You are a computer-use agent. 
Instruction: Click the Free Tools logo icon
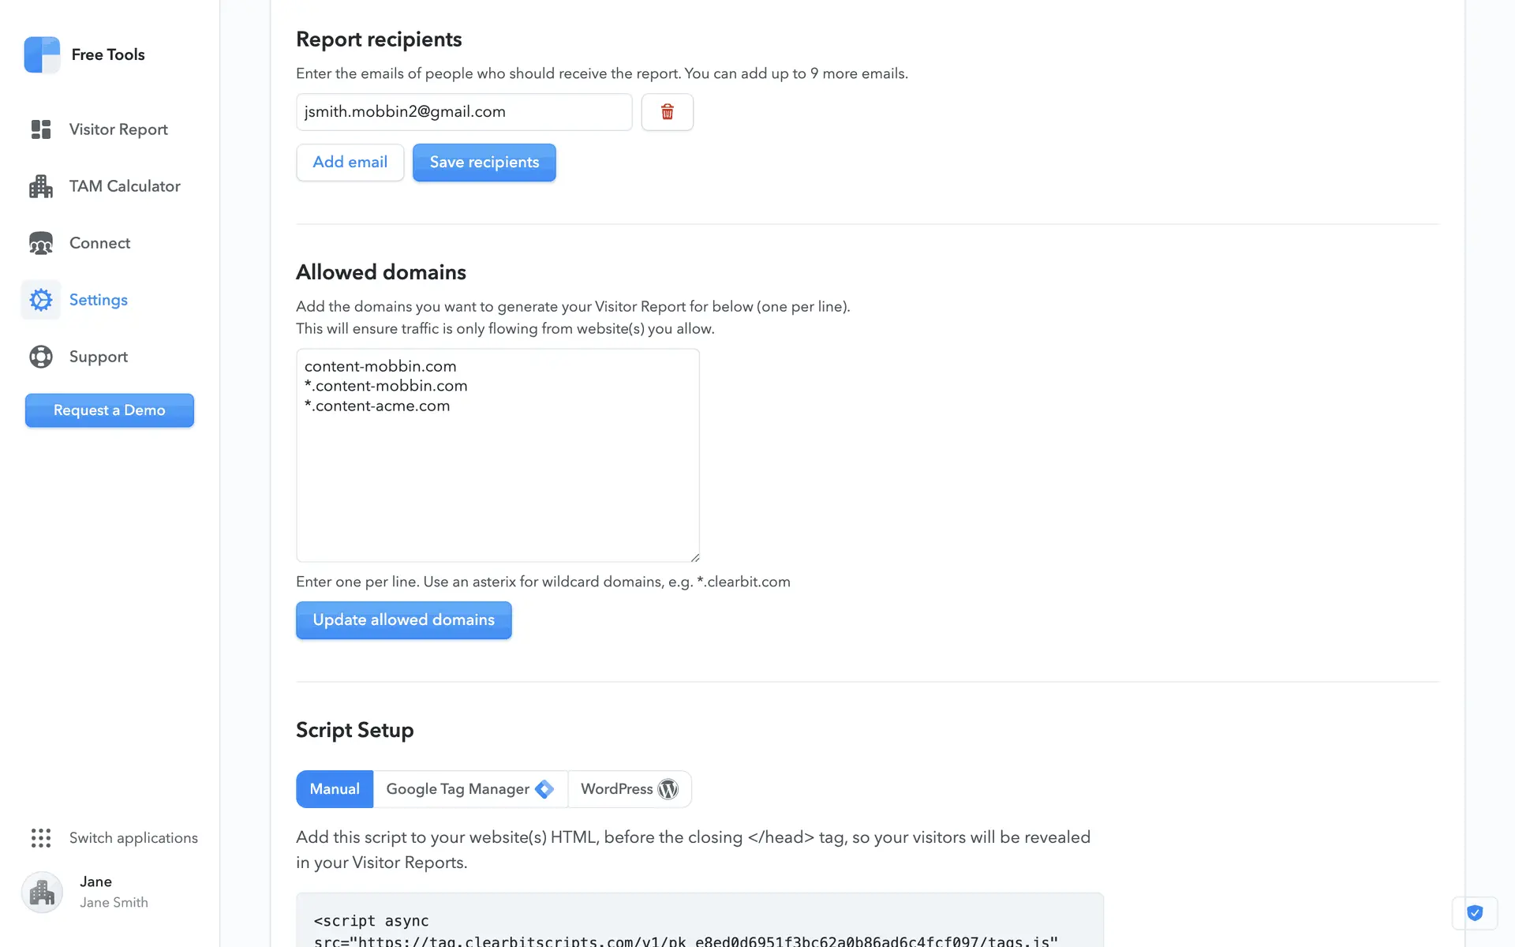pyautogui.click(x=42, y=54)
